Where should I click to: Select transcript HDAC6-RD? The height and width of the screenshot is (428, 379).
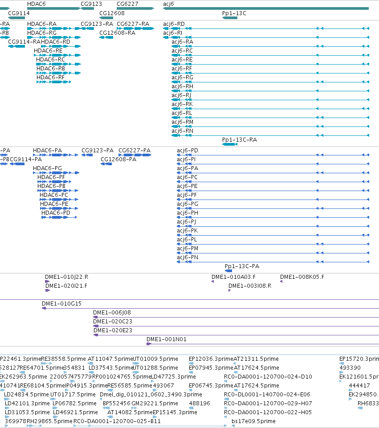point(56,41)
